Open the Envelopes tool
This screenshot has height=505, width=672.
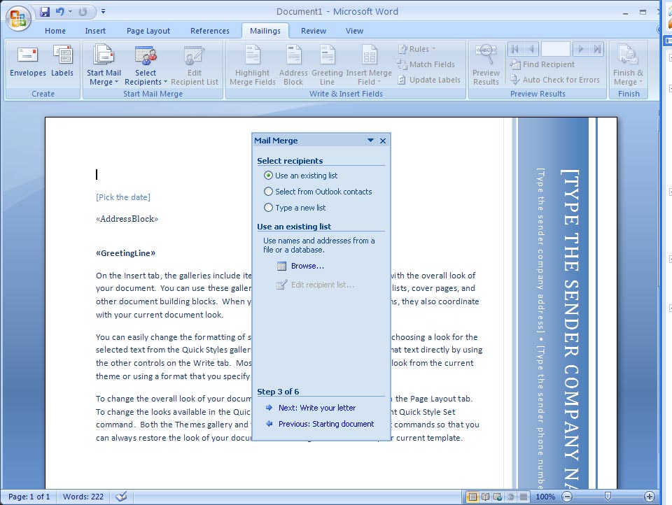click(28, 62)
